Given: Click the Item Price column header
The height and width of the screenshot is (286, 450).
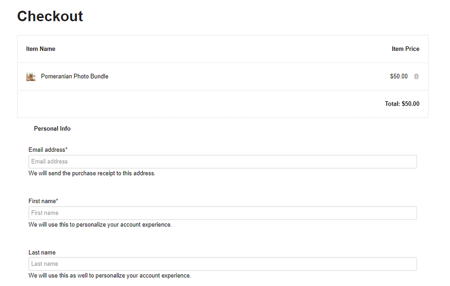Looking at the screenshot, I should coord(405,49).
